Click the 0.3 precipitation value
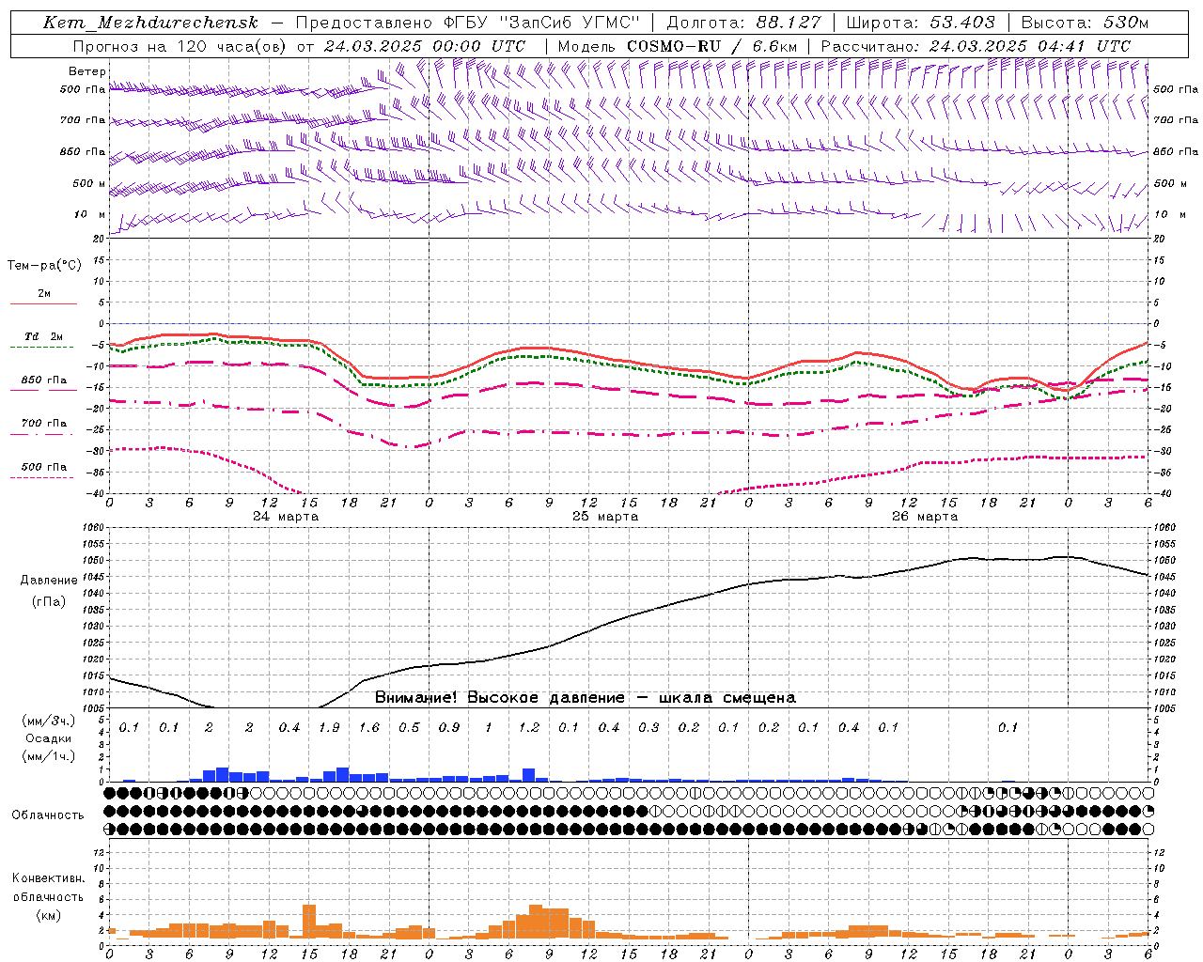 coord(648,727)
